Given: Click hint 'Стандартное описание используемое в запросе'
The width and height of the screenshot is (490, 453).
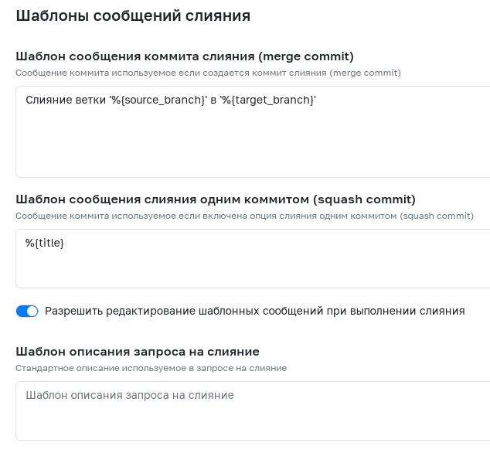Looking at the screenshot, I should click(x=151, y=368).
